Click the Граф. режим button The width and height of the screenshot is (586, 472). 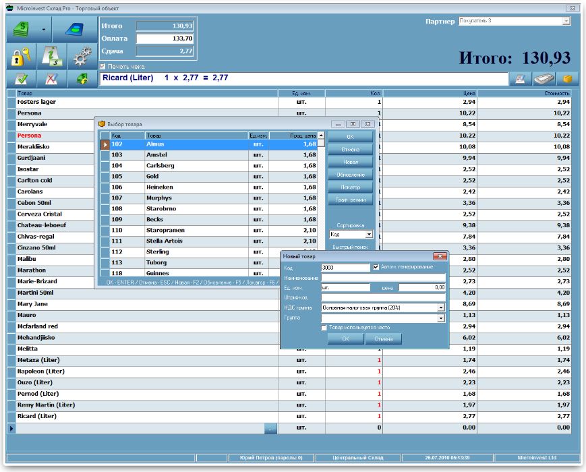350,200
